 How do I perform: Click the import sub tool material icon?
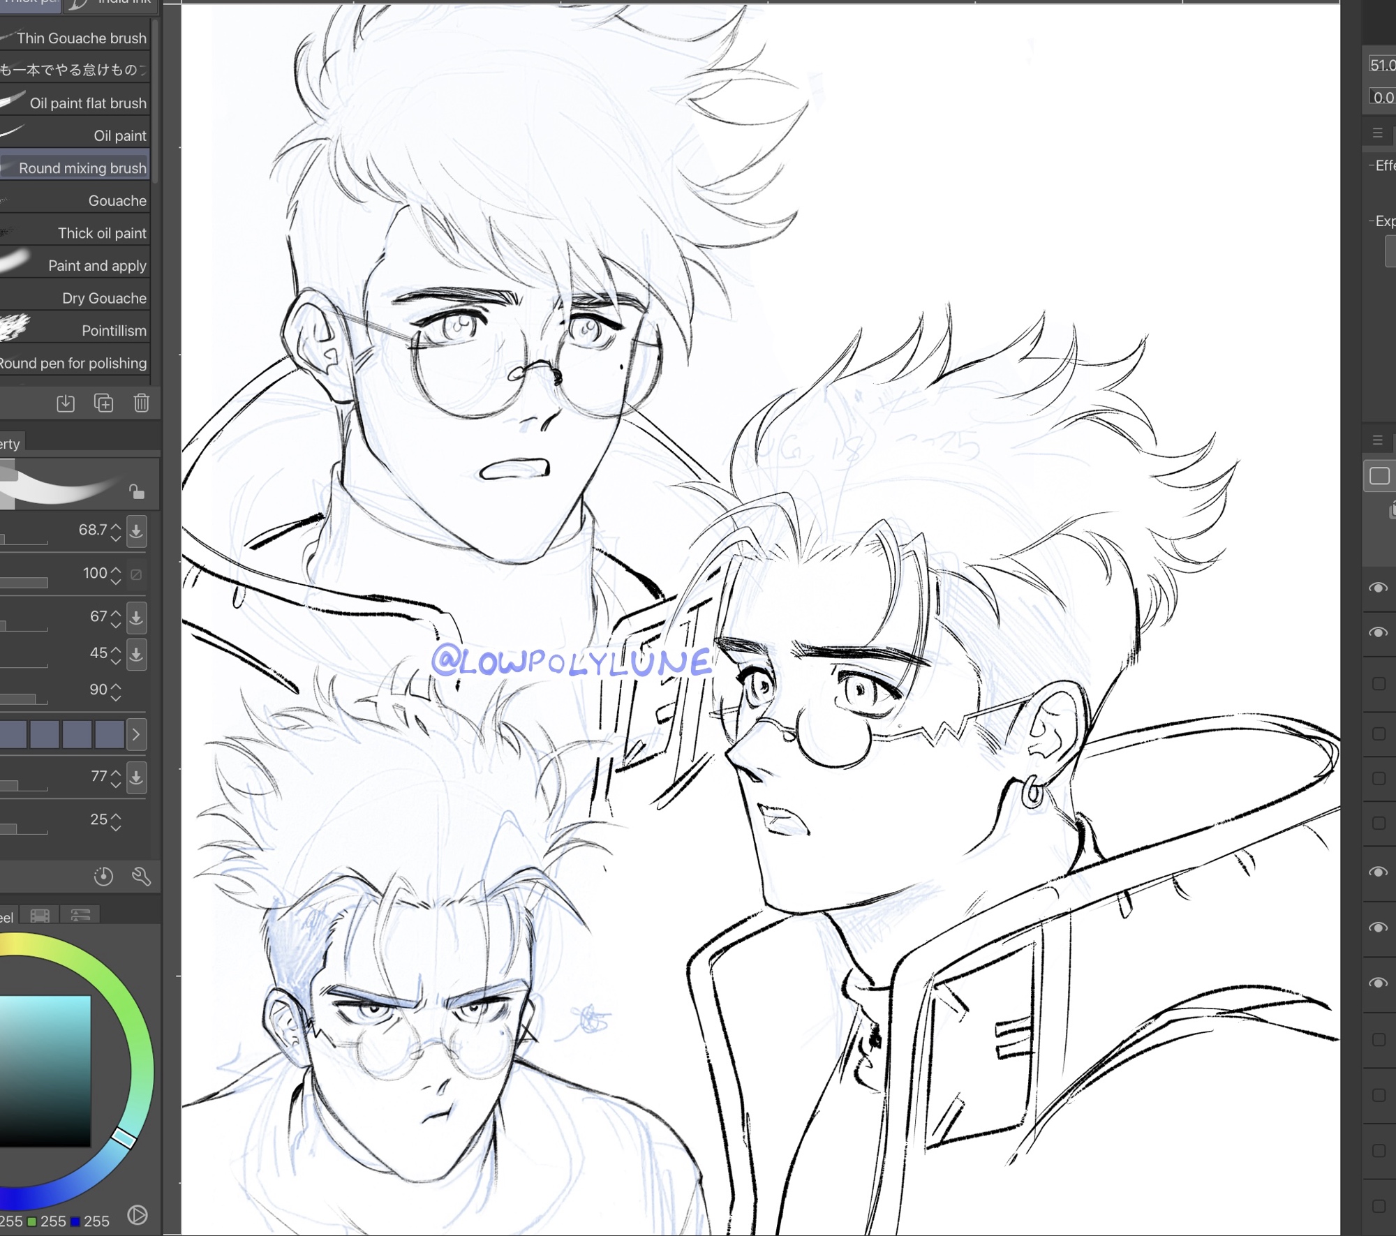[x=66, y=403]
